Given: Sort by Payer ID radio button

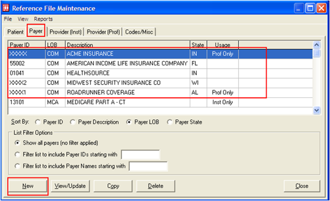Looking at the screenshot, I should [37, 122].
